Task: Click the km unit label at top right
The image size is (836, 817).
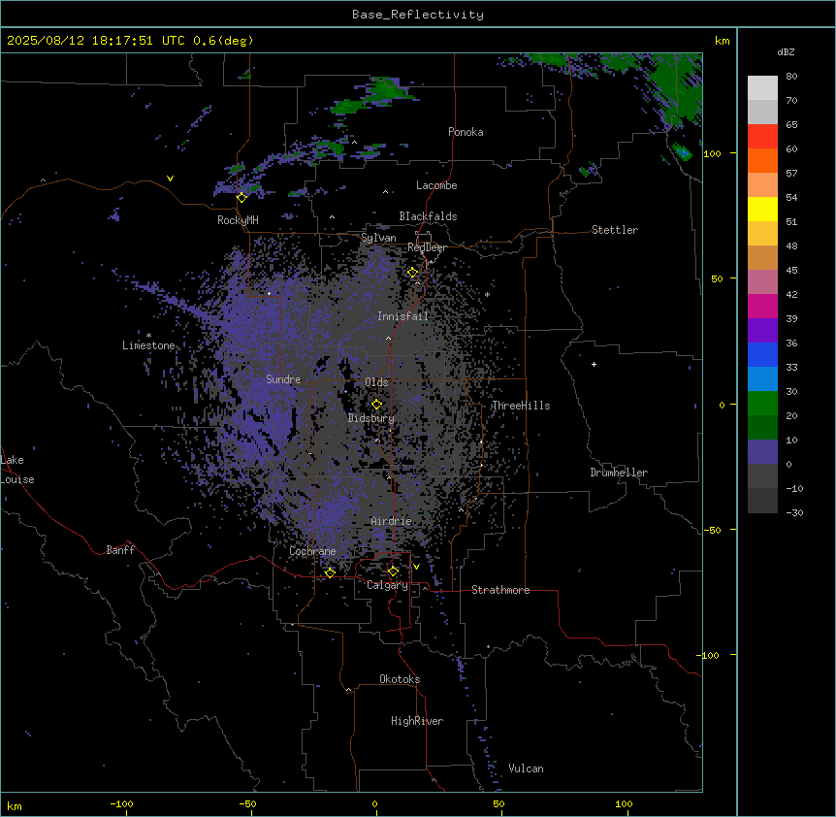Action: click(x=722, y=41)
